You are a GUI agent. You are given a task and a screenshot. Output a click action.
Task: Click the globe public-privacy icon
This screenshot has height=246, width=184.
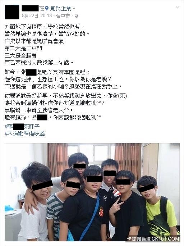pyautogui.click(x=77, y=16)
